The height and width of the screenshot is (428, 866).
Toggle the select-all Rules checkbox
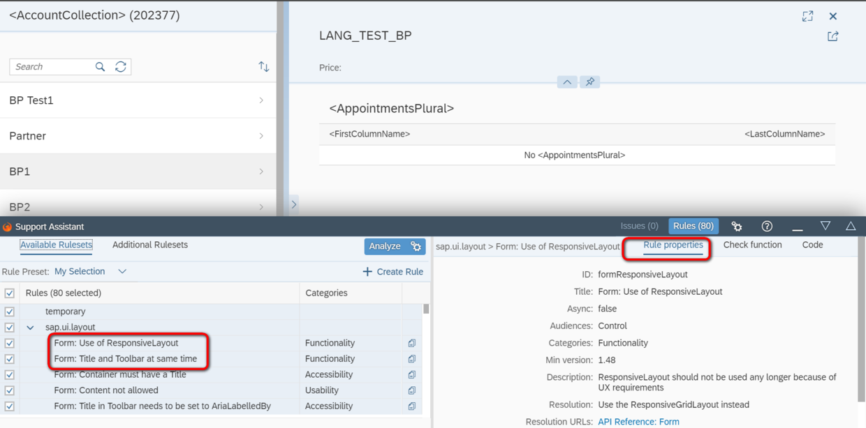click(x=10, y=293)
